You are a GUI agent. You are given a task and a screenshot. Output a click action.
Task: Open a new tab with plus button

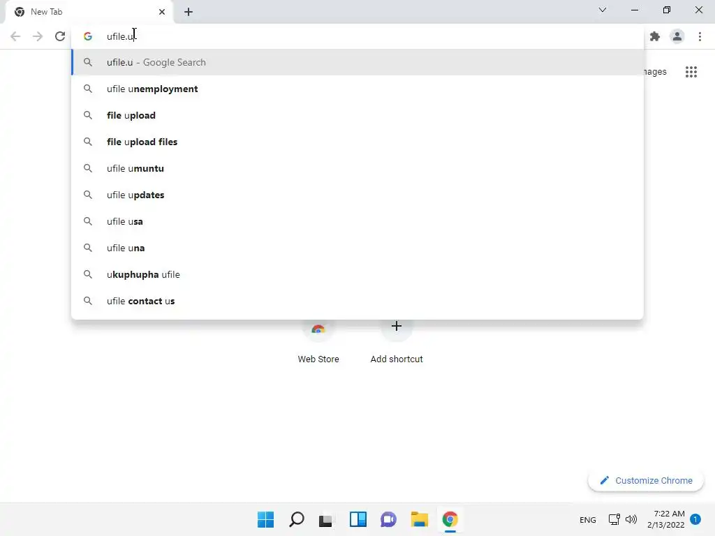tap(189, 12)
